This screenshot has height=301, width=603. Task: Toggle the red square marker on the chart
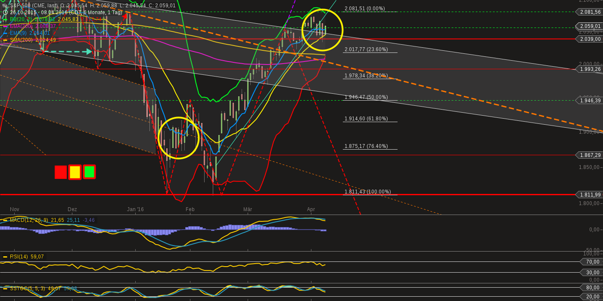click(60, 171)
